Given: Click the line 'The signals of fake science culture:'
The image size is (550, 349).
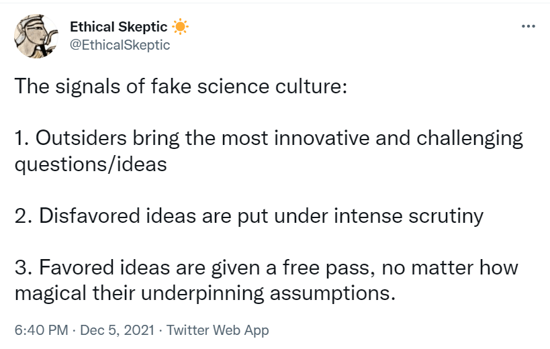Looking at the screenshot, I should (180, 87).
